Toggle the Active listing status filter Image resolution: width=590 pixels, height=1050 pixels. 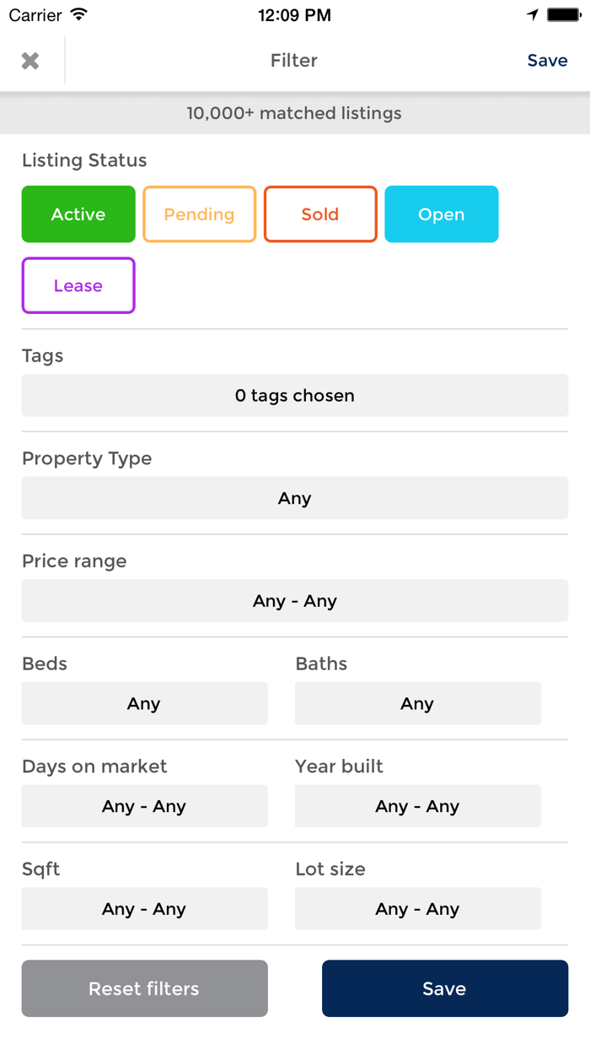click(78, 214)
